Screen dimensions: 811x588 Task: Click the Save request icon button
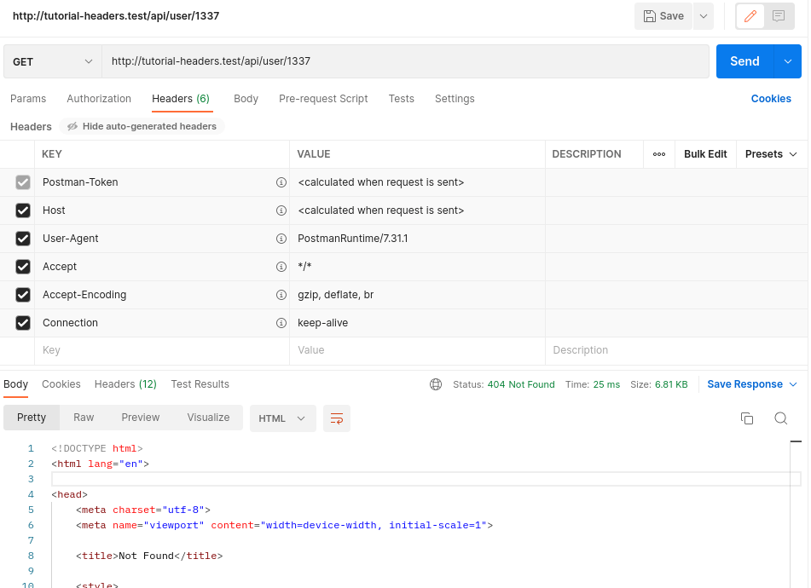663,16
